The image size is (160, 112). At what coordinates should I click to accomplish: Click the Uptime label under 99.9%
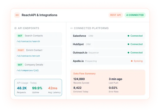(36, 92)
